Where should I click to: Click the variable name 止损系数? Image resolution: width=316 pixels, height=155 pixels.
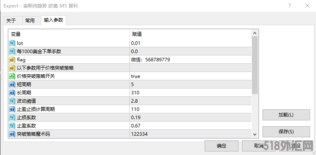click(26, 118)
